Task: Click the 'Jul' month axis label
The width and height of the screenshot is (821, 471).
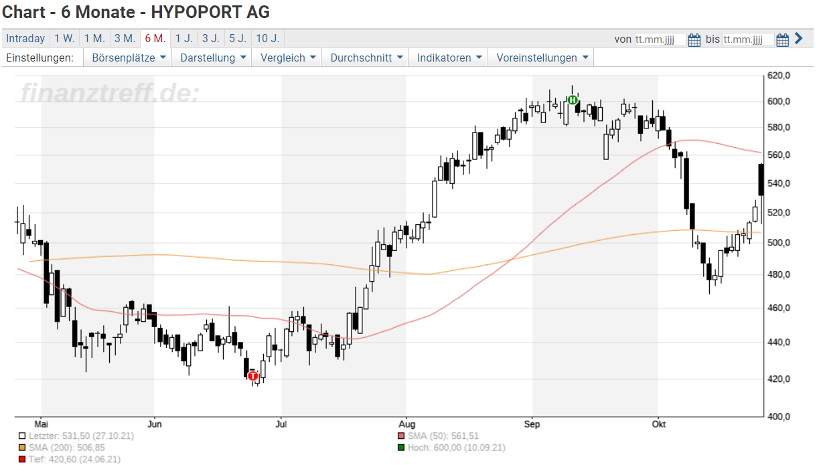Action: click(281, 424)
